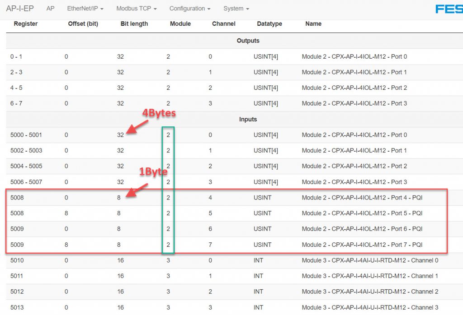Viewport: 463px width, 315px height.
Task: Select register cell 5004 - 5005
Action: click(26, 166)
